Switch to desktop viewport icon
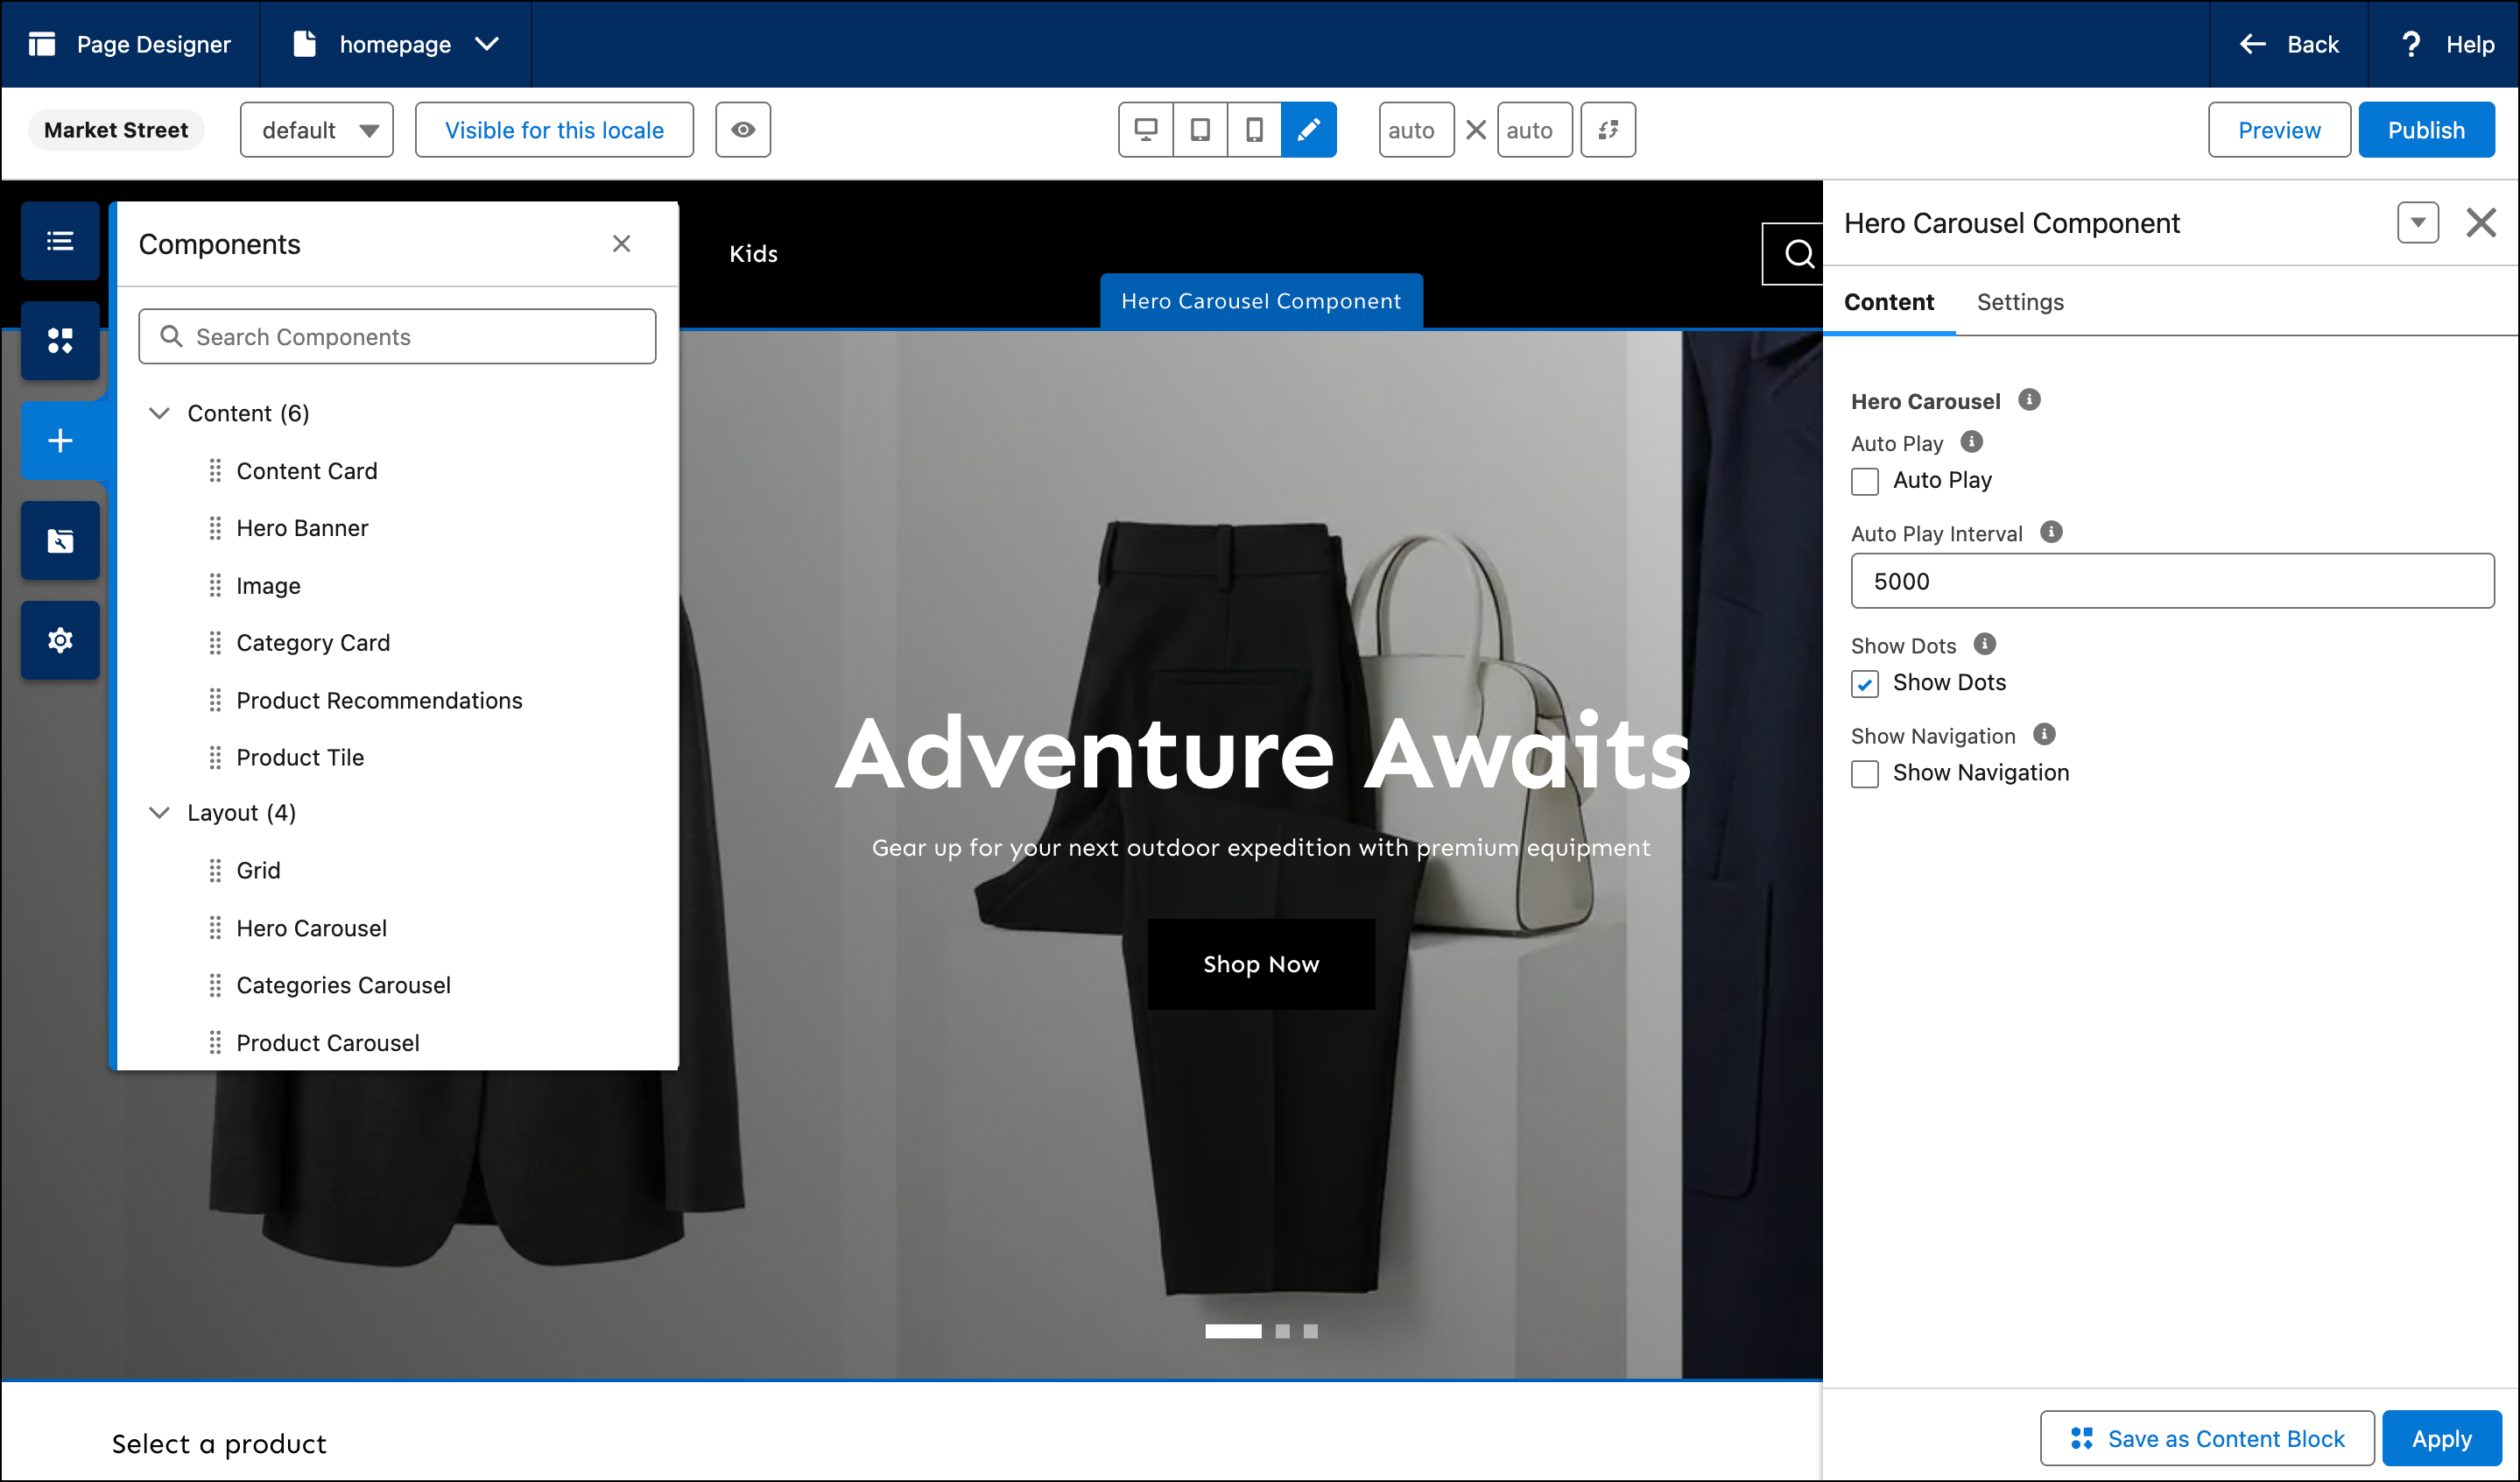Image resolution: width=2520 pixels, height=1482 pixels. tap(1146, 130)
